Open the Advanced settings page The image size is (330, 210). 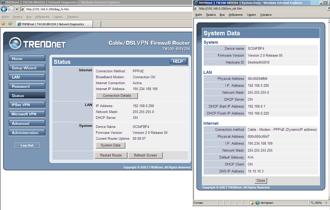click(27, 124)
